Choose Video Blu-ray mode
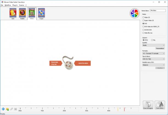The width and height of the screenshot is (168, 115). [147, 33]
